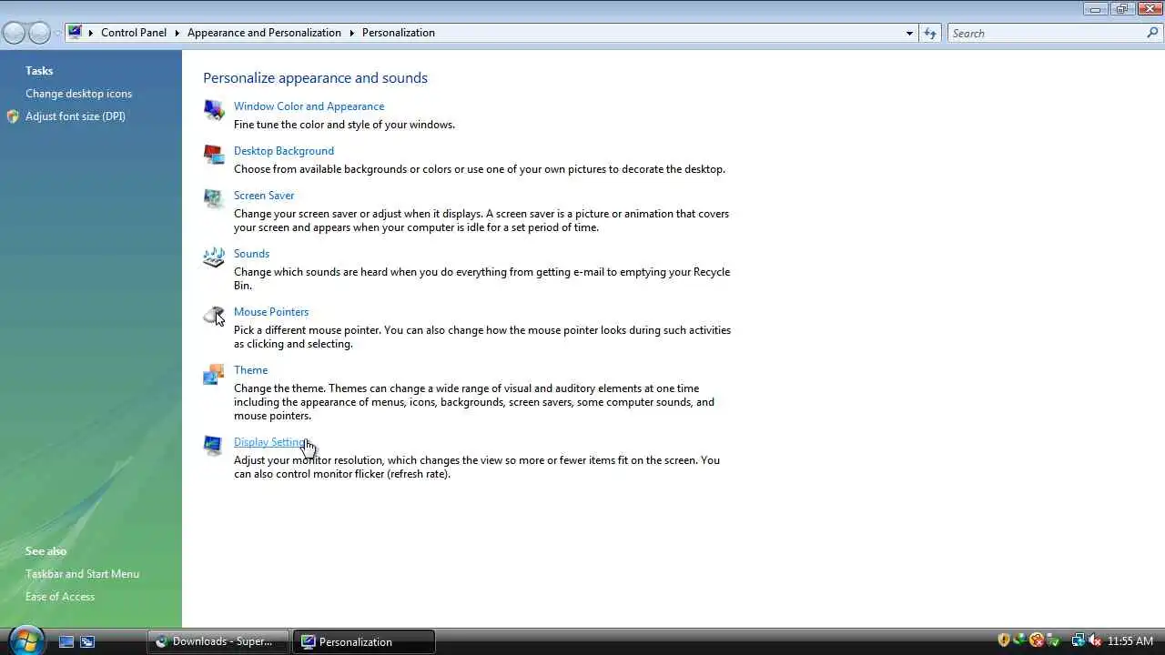Click the address bar refresh button
The width and height of the screenshot is (1165, 655).
click(x=929, y=33)
